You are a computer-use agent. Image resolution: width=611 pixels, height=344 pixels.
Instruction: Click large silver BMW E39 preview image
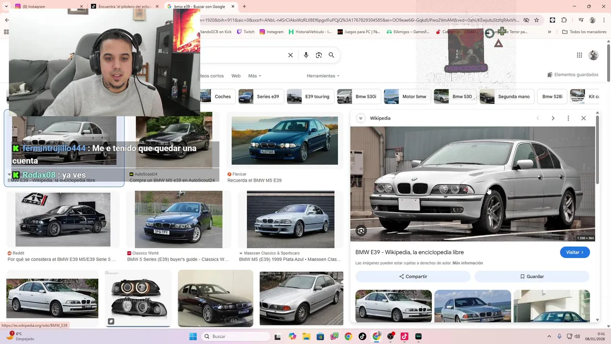(473, 184)
